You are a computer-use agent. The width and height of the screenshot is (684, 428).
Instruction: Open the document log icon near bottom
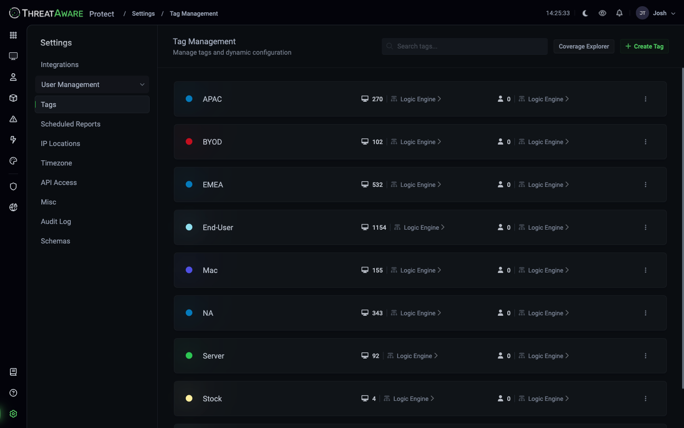click(x=13, y=372)
